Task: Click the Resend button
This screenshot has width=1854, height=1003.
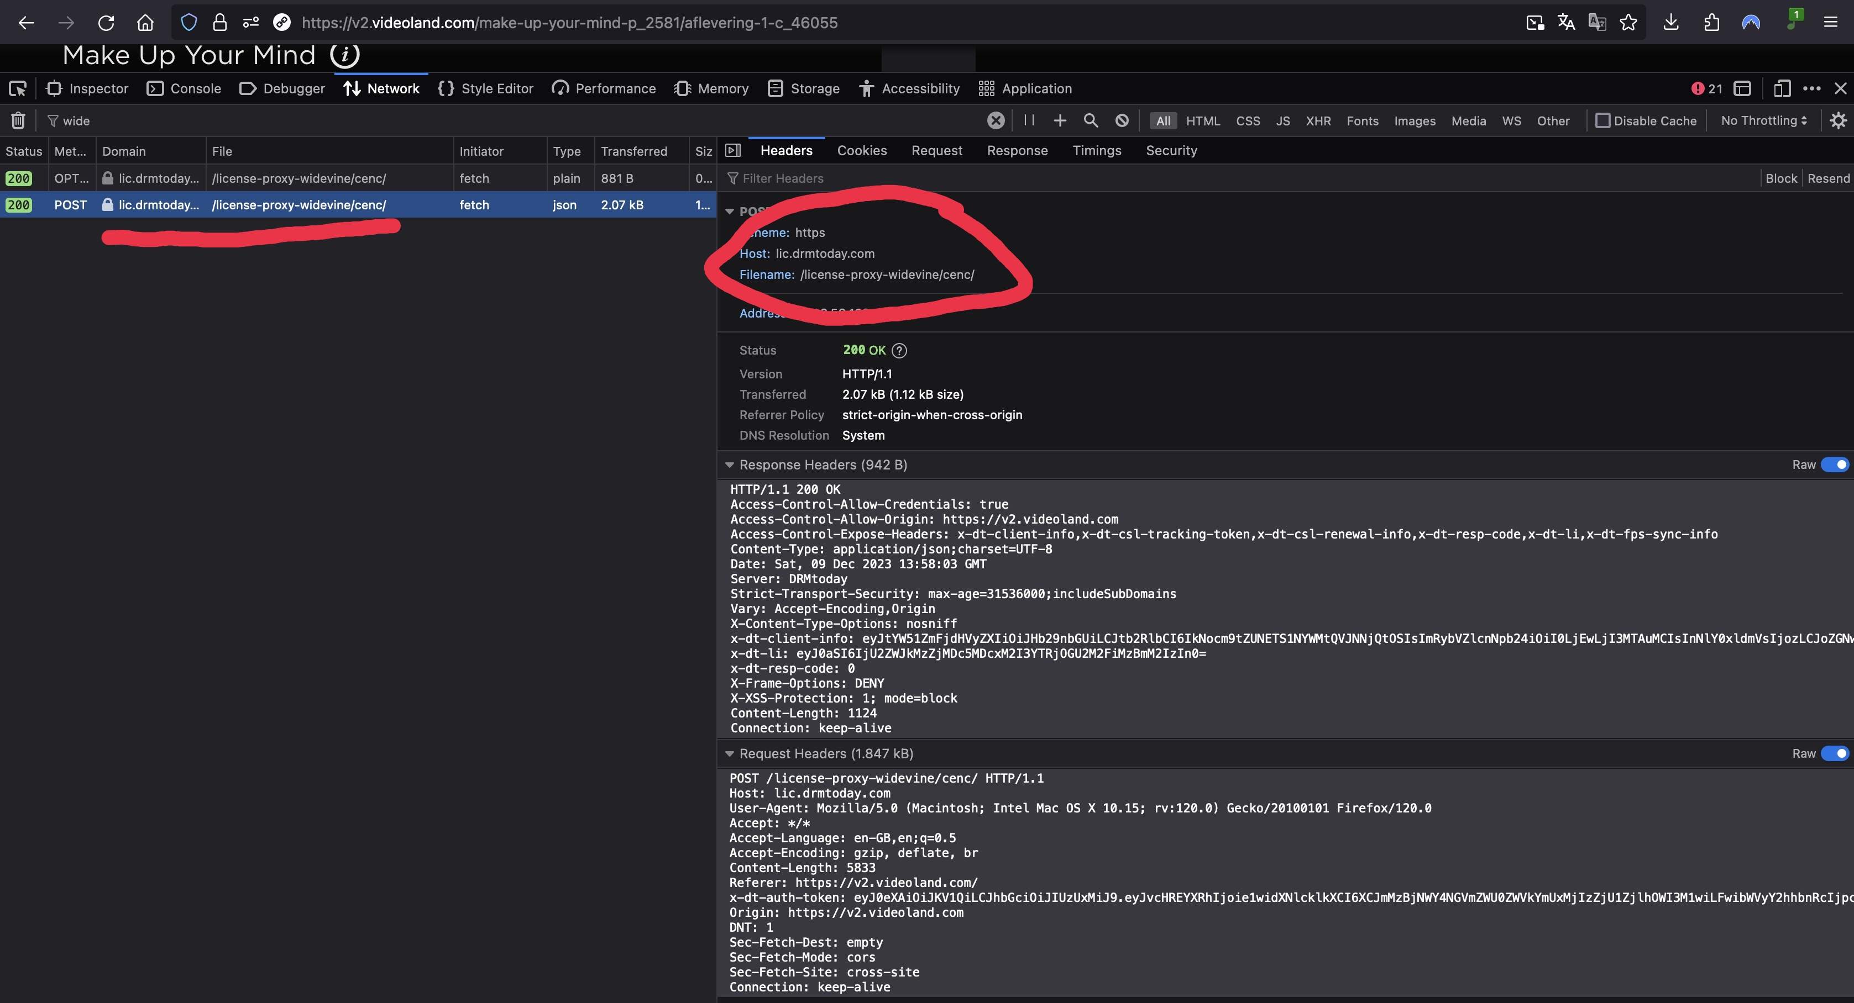Action: point(1828,178)
